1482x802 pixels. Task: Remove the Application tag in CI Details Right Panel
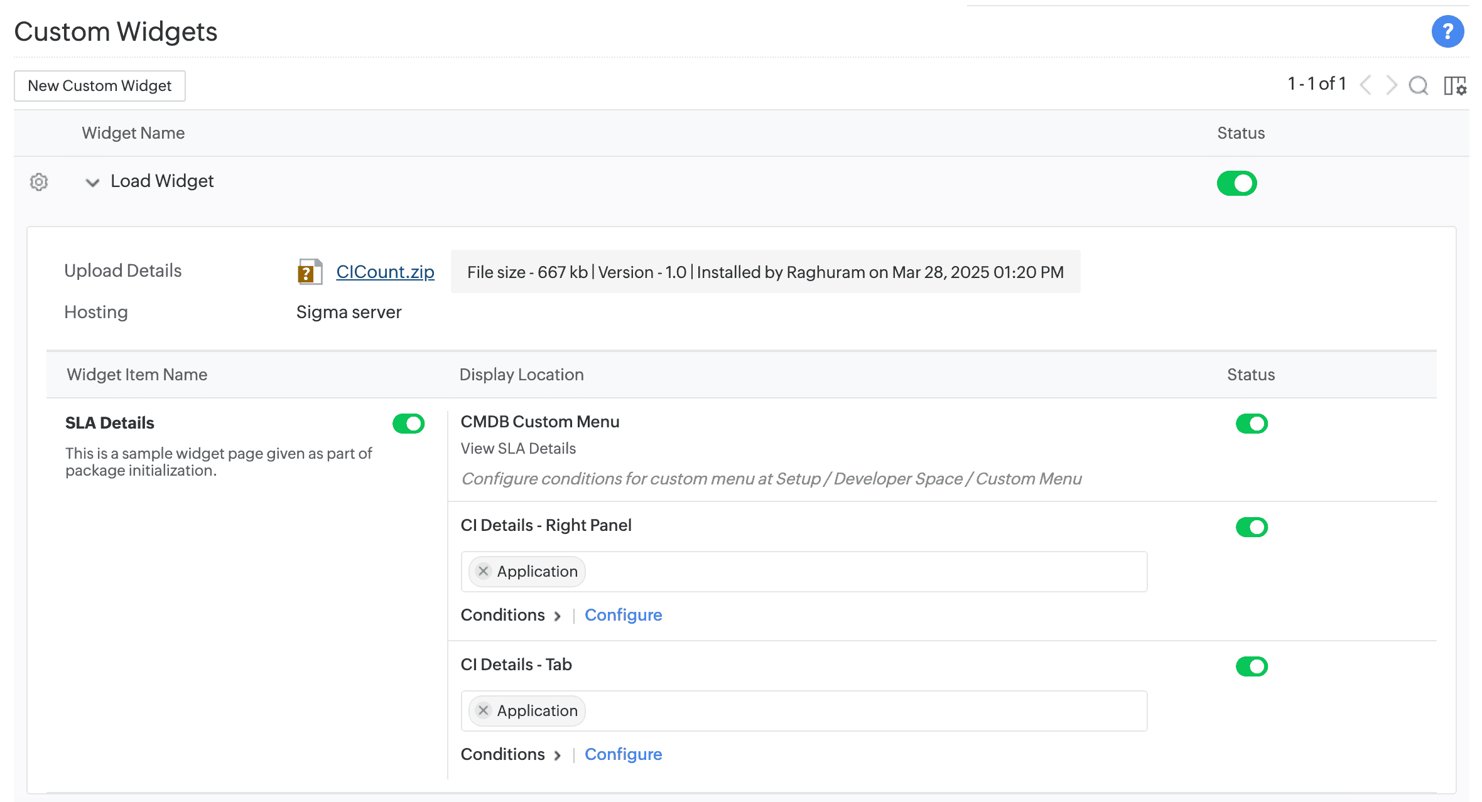483,571
